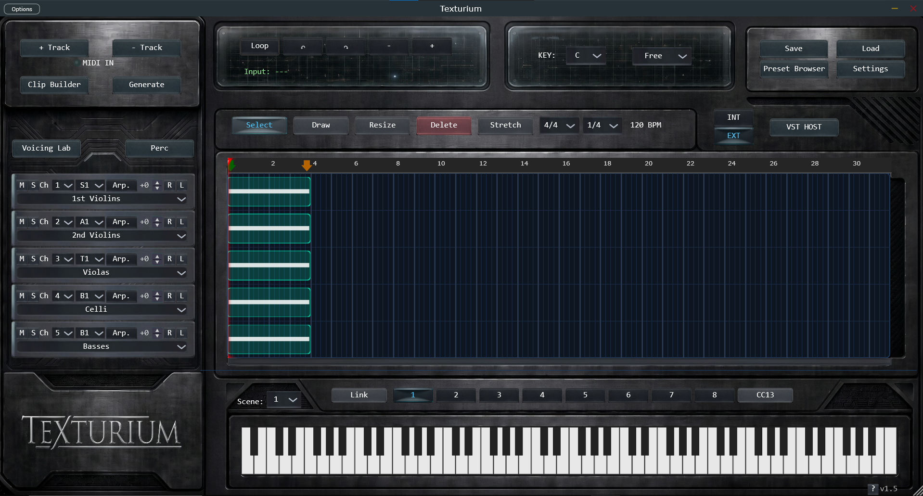This screenshot has width=923, height=496.
Task: Click the undo arrow beside the Loop button
Action: (303, 46)
